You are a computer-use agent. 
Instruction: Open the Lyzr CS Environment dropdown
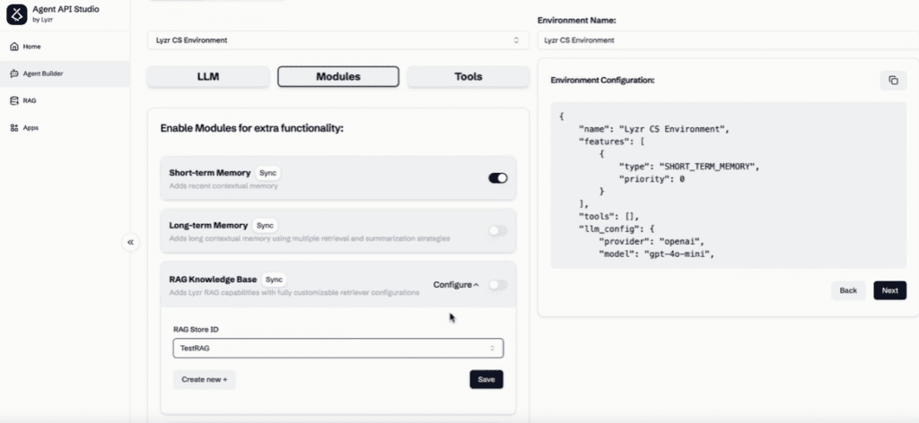click(338, 40)
